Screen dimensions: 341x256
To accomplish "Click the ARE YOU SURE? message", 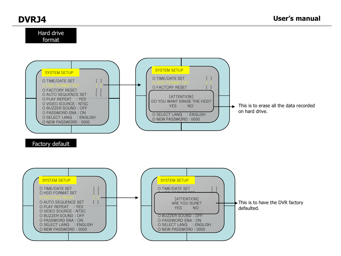I will (187, 203).
